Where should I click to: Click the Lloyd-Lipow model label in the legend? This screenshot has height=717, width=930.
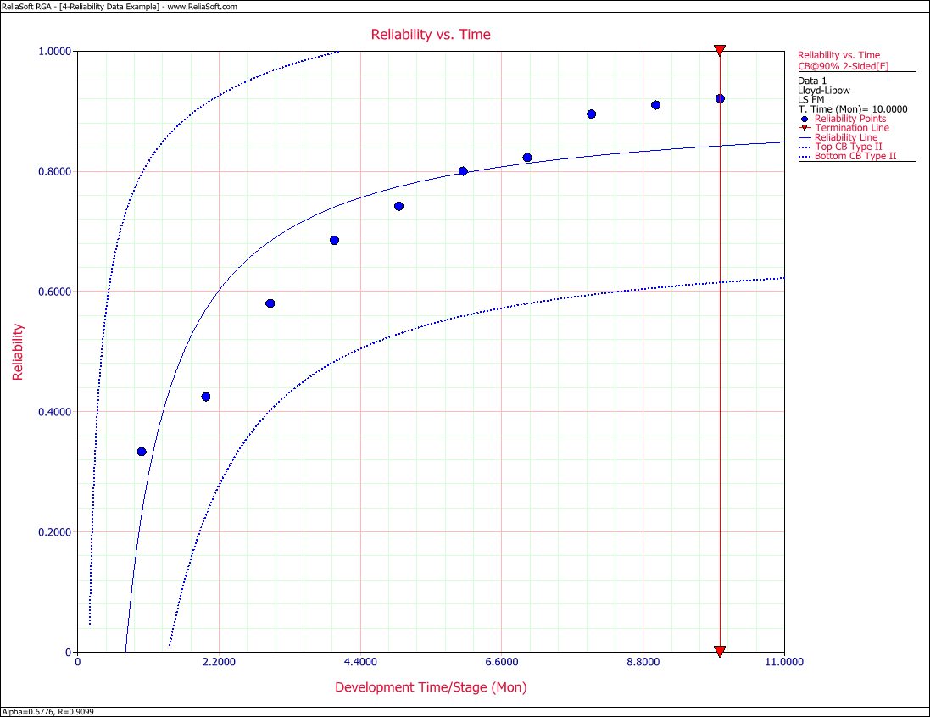pos(825,90)
